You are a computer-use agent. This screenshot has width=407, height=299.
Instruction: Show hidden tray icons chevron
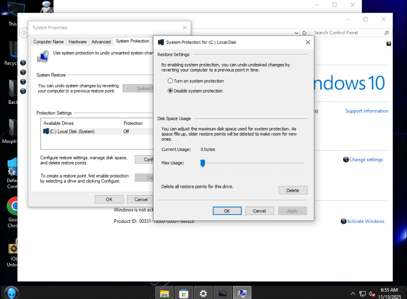[353, 294]
